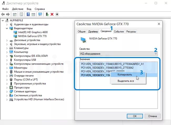The width and height of the screenshot is (171, 125).
Task: Click the Порты (COM и LPT) icon
Action: tap(11, 80)
